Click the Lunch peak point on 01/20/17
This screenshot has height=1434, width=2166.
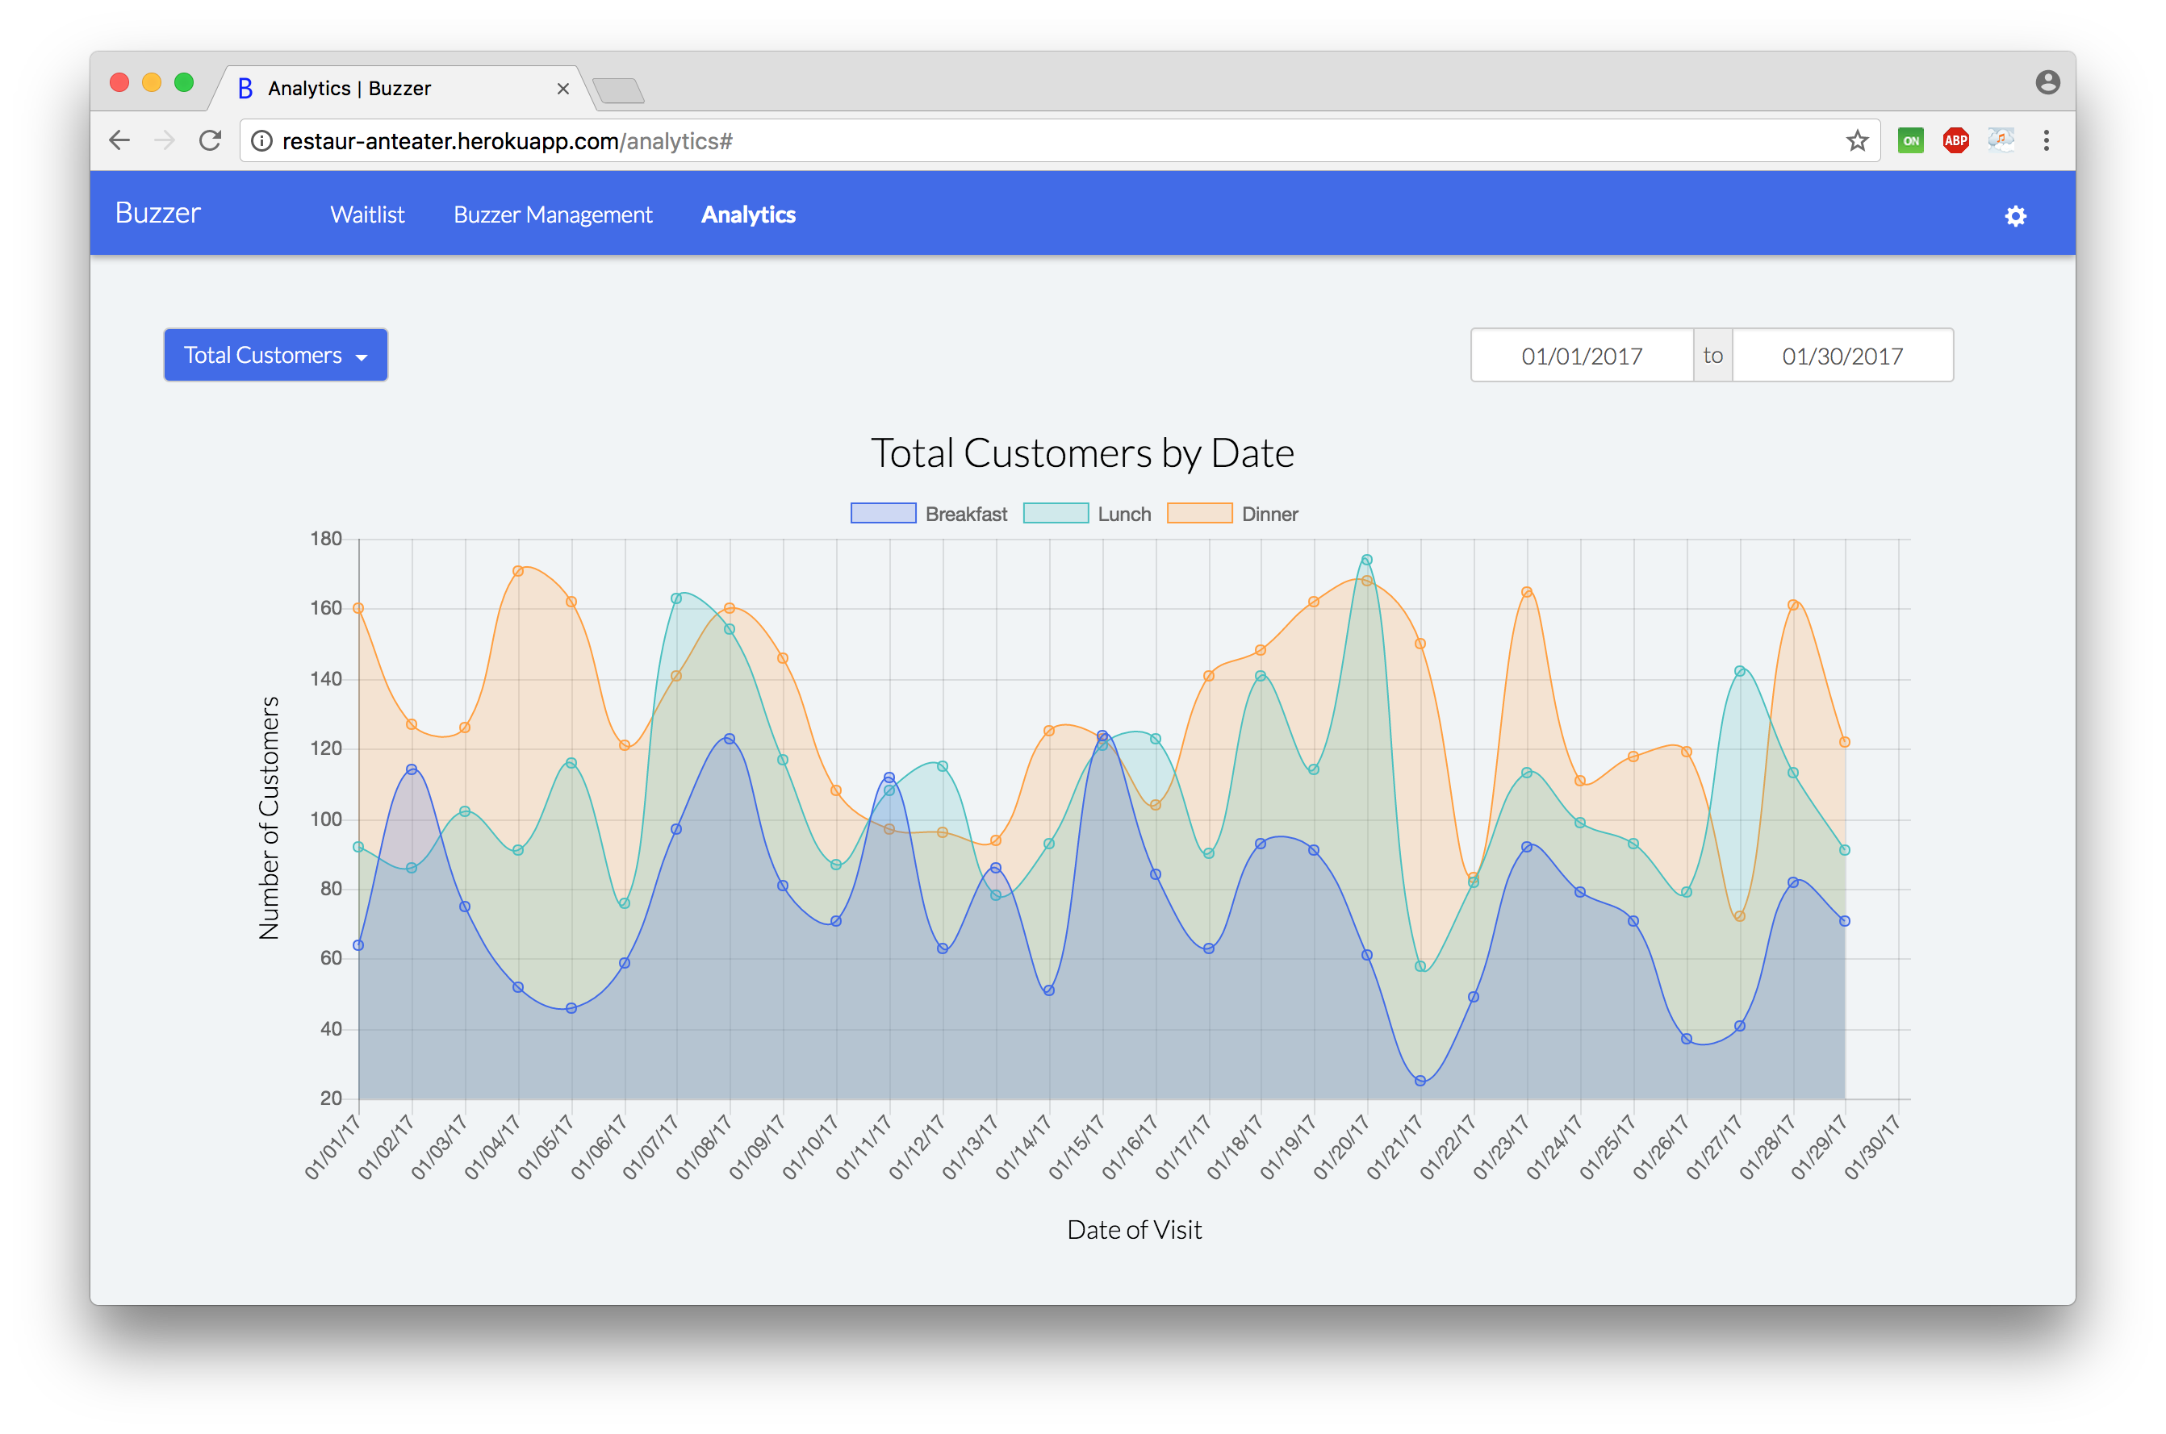pos(1366,560)
